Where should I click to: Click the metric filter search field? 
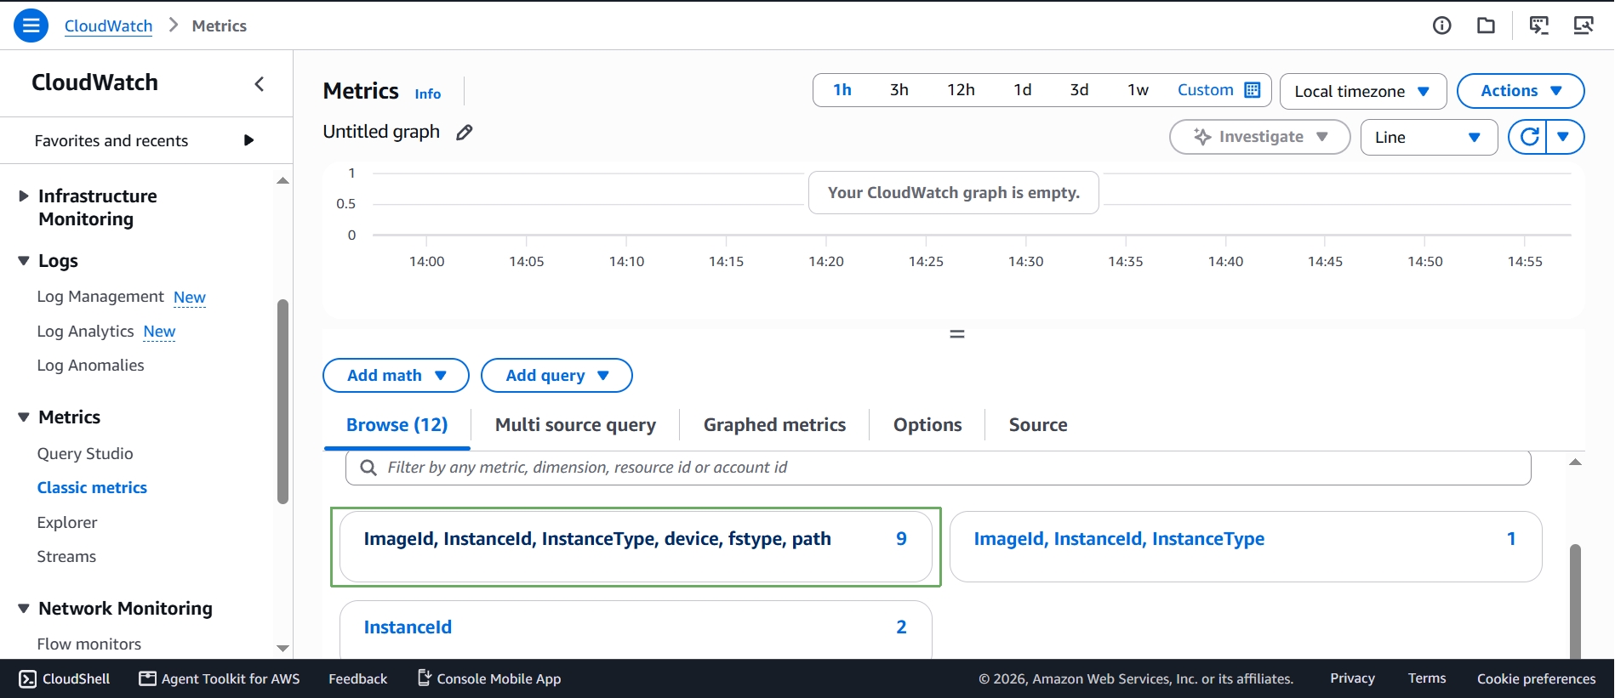pos(938,468)
